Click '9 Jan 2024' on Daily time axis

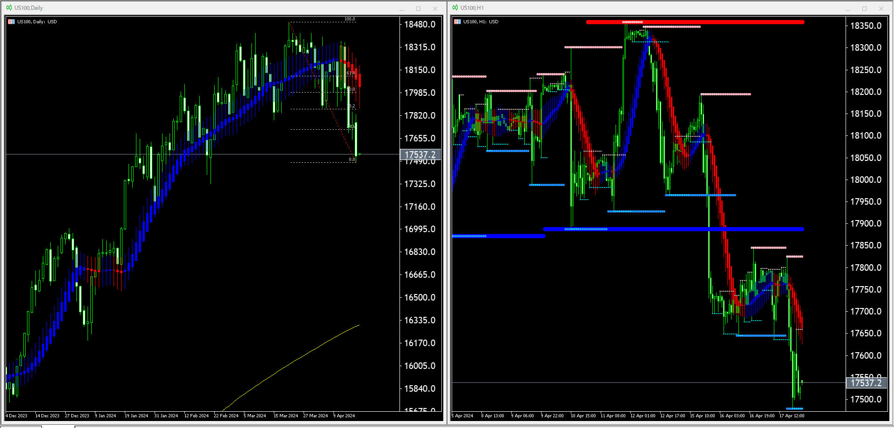pos(106,416)
